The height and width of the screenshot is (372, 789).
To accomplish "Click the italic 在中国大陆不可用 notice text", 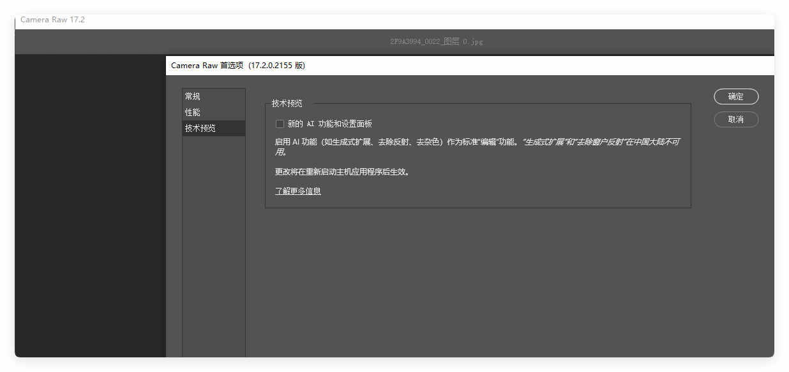I will coord(626,142).
